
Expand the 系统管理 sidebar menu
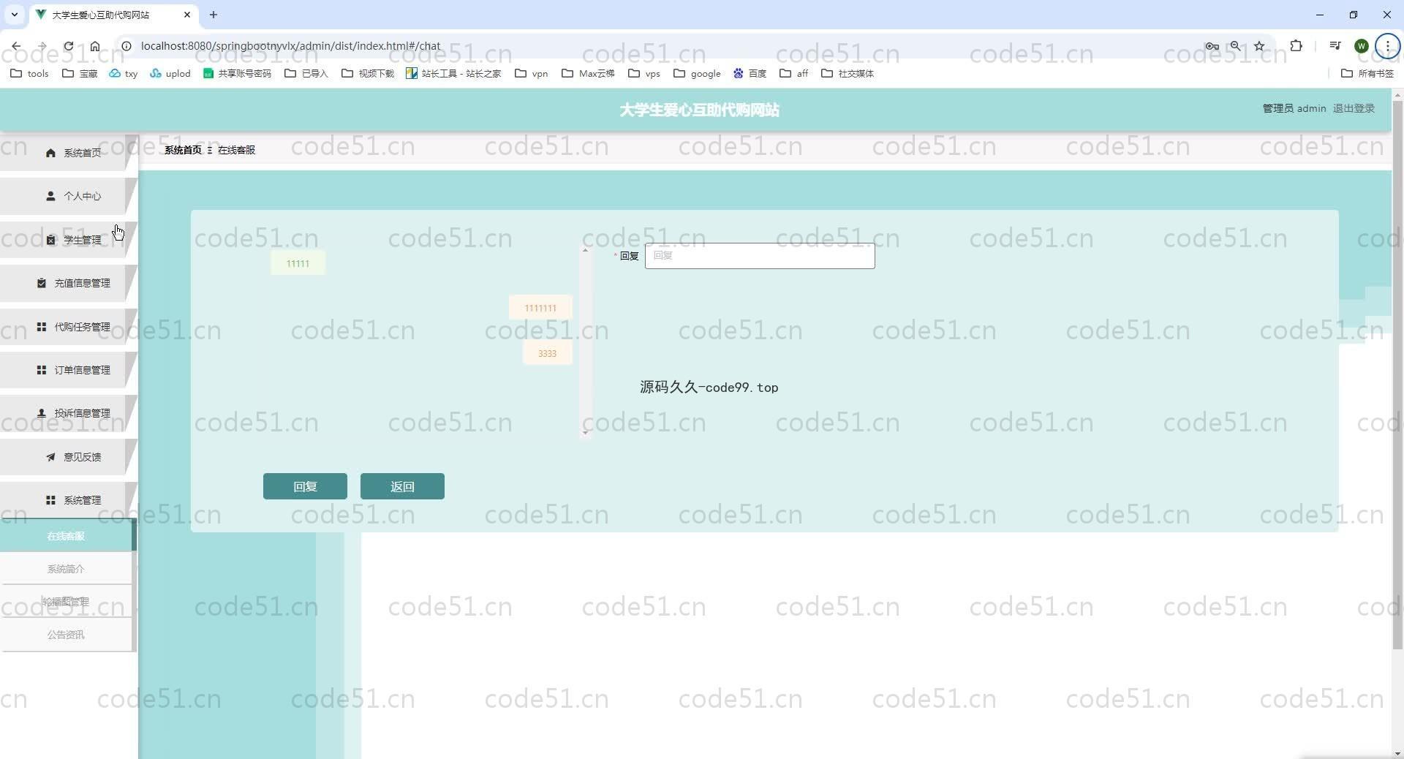[x=69, y=500]
